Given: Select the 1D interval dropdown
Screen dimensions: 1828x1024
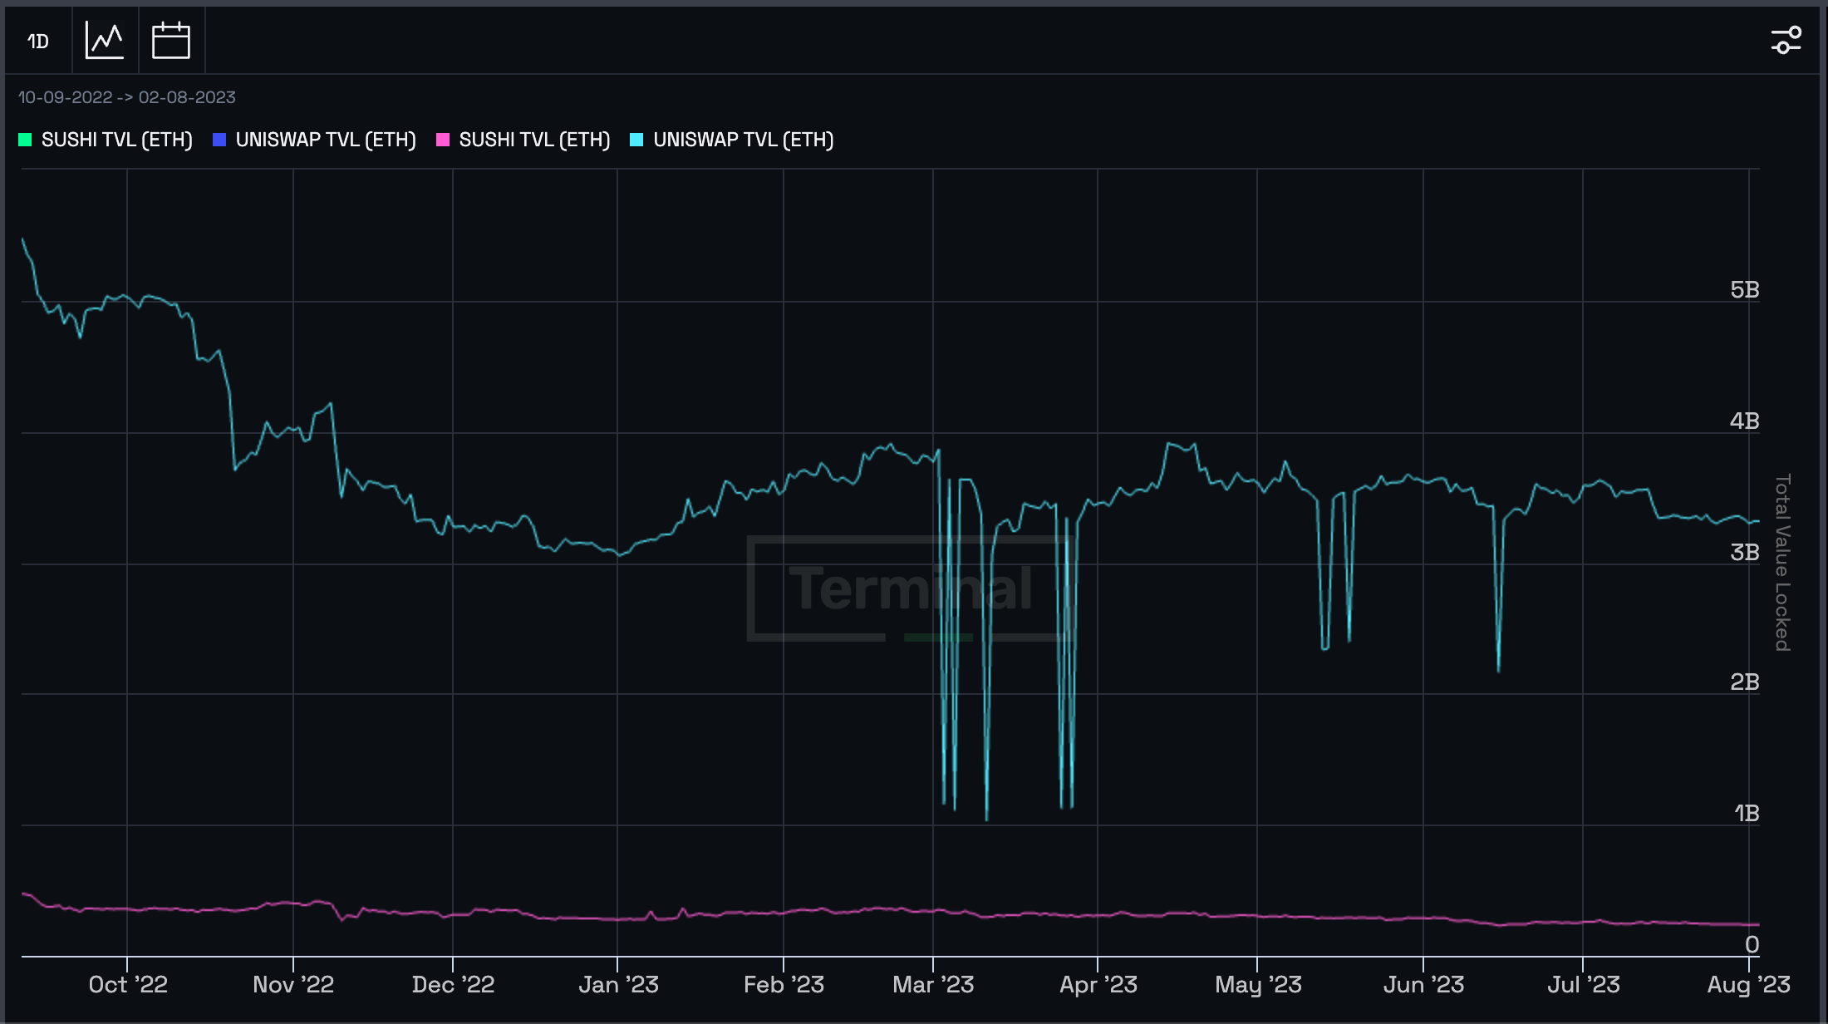Looking at the screenshot, I should click(38, 41).
